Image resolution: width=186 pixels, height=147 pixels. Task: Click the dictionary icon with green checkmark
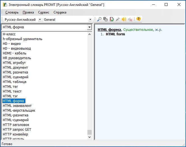(x=111, y=19)
